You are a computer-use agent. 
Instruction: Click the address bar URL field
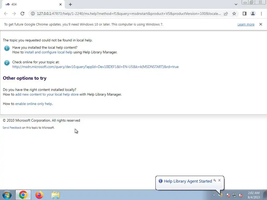coord(129,14)
